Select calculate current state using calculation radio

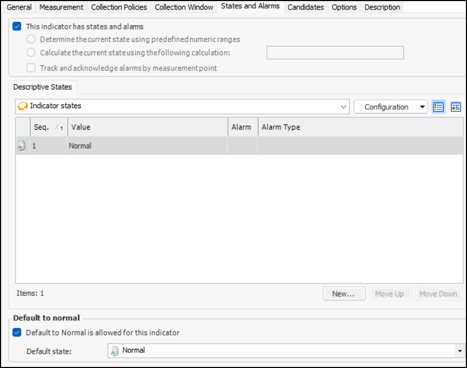click(x=31, y=52)
